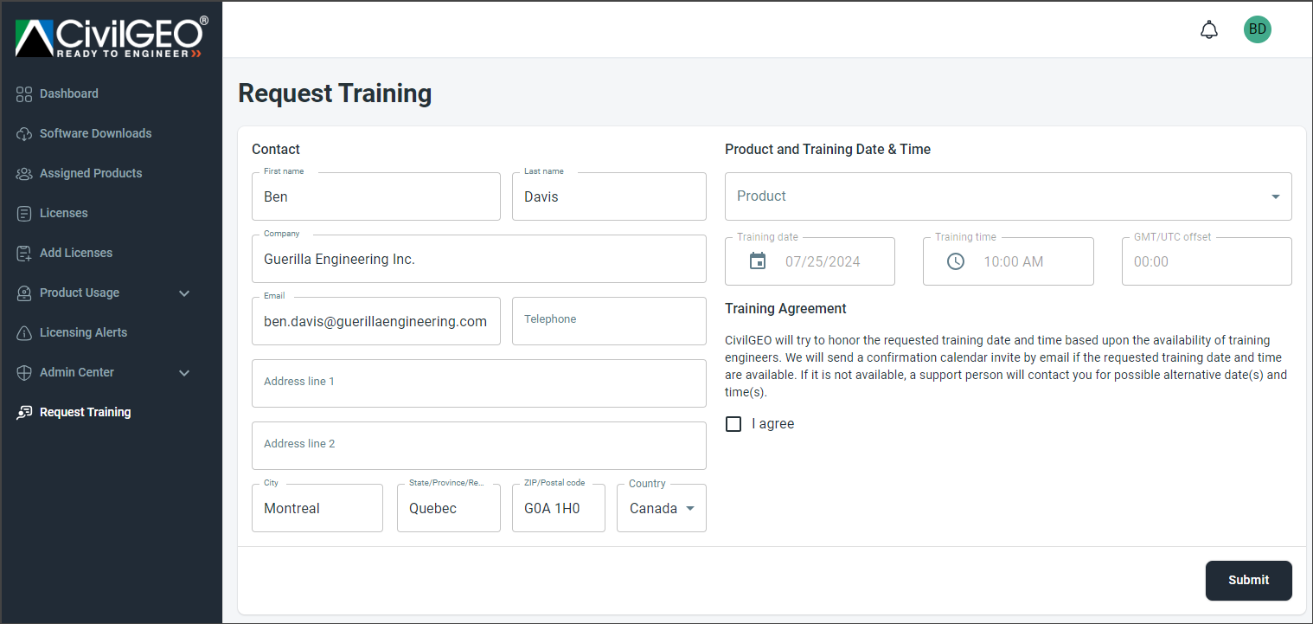Image resolution: width=1313 pixels, height=624 pixels.
Task: Expand the Product Usage chevron
Action: pos(184,293)
